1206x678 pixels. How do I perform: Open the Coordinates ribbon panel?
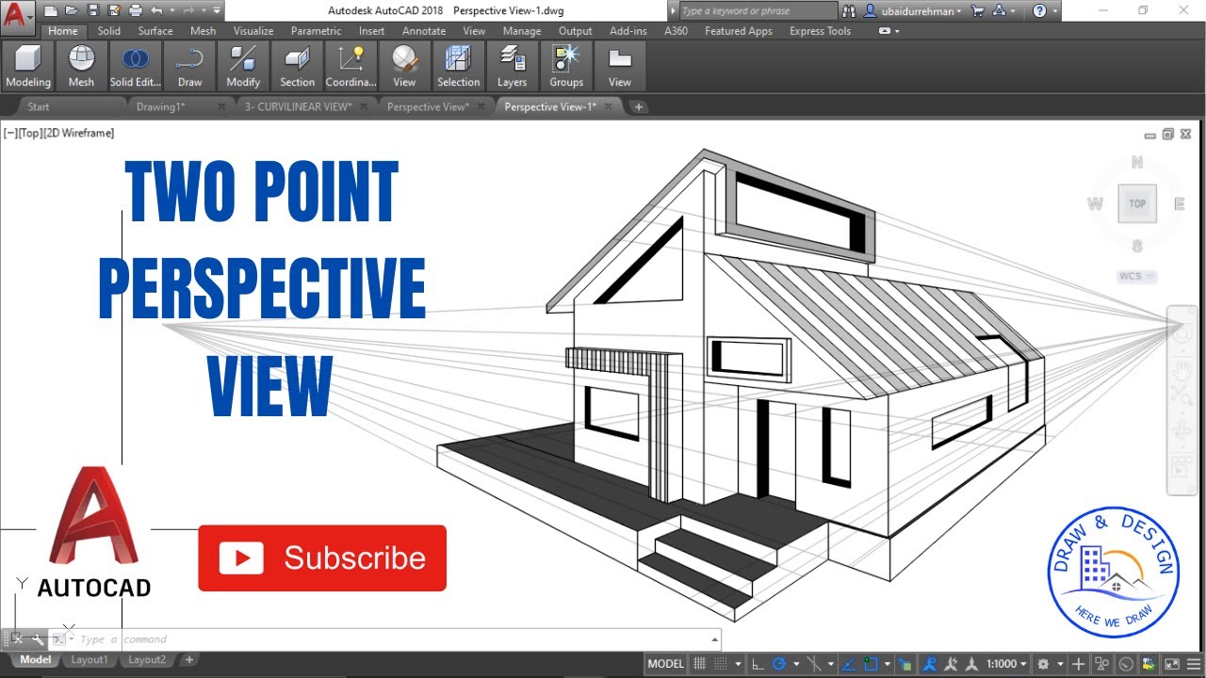coord(350,66)
